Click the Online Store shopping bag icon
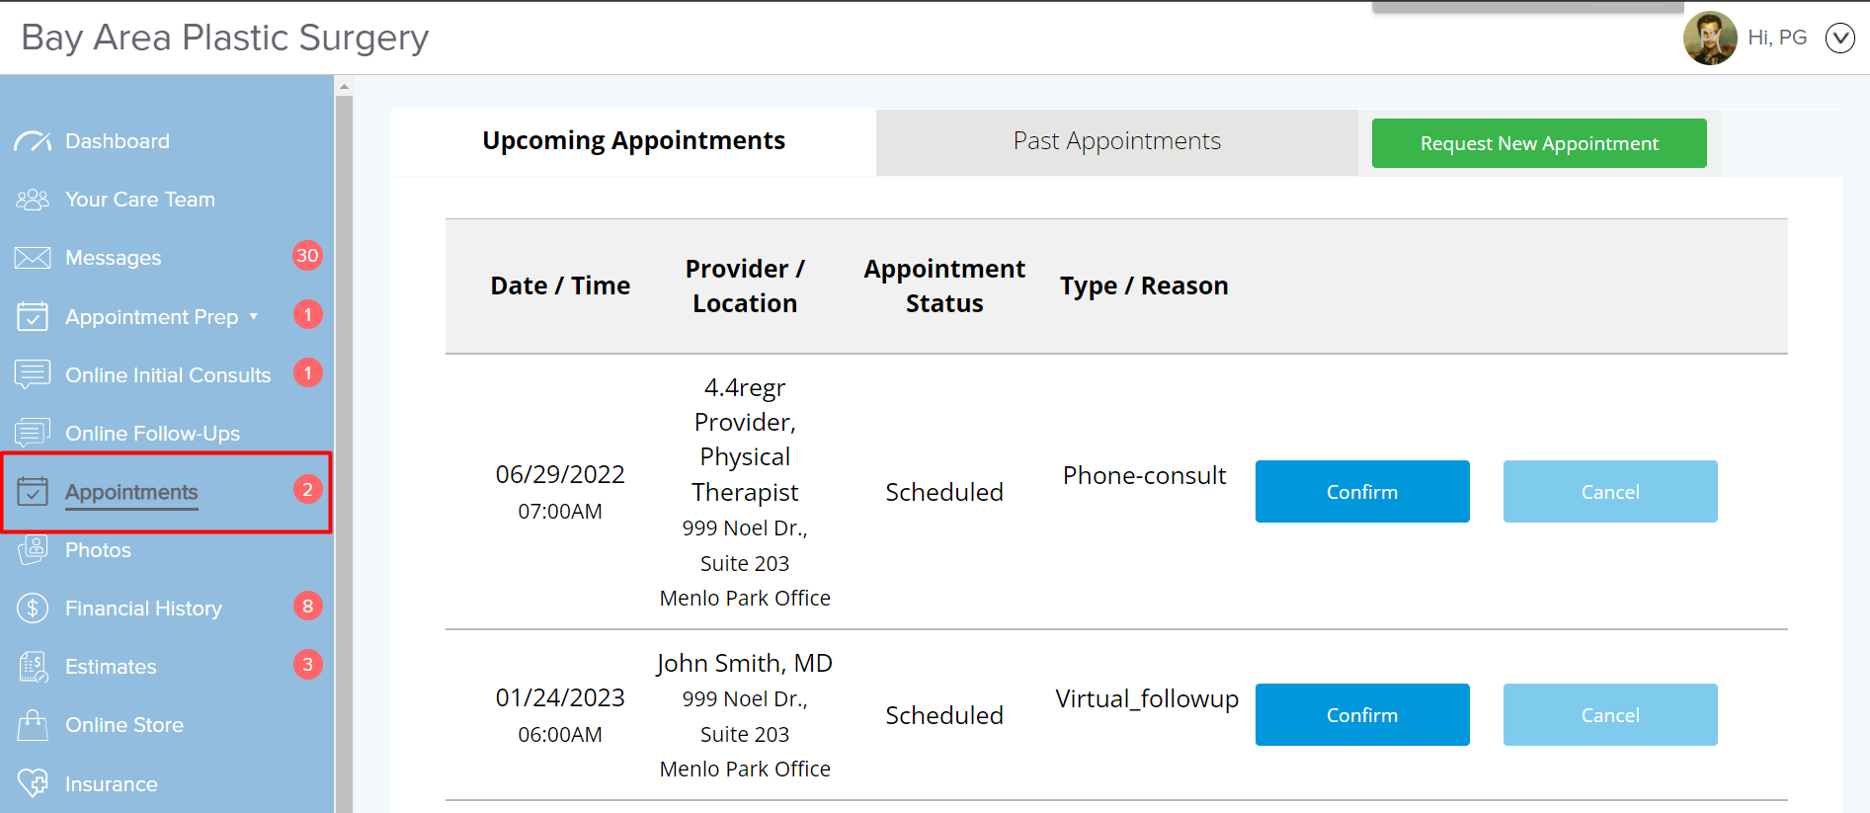This screenshot has height=813, width=1870. click(x=33, y=725)
